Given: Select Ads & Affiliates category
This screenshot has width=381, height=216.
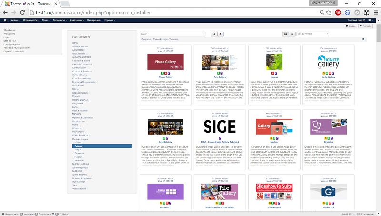Looking at the screenshot, I should [79, 54].
